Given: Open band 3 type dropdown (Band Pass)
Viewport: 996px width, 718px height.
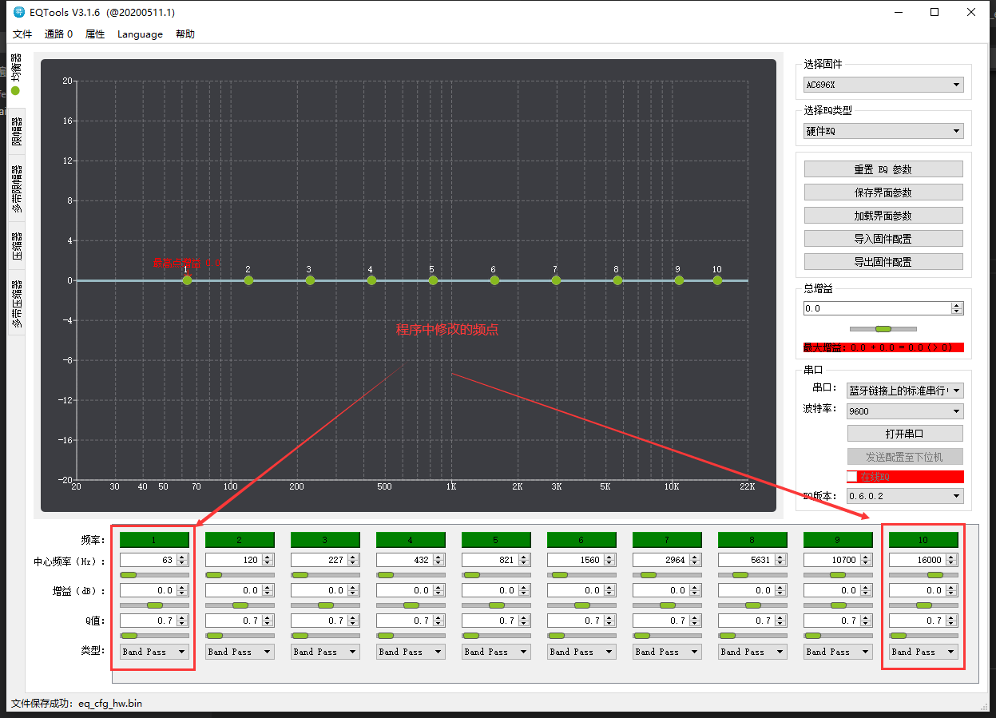Looking at the screenshot, I should tap(325, 652).
